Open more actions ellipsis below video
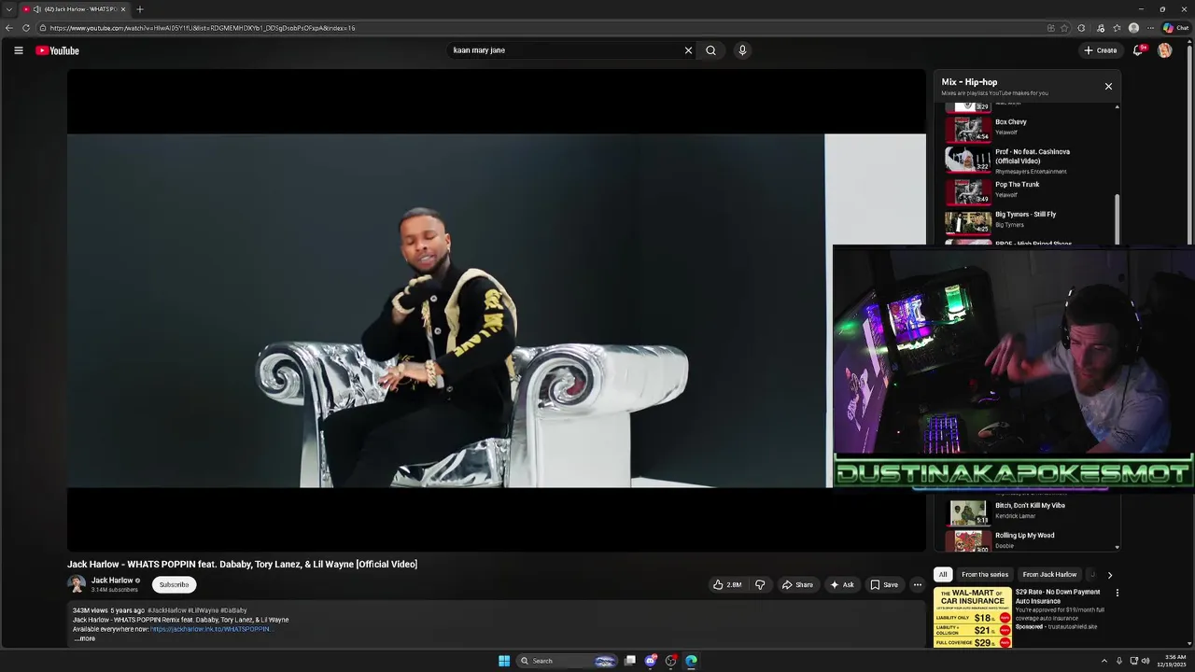Viewport: 1195px width, 672px height. 918,584
